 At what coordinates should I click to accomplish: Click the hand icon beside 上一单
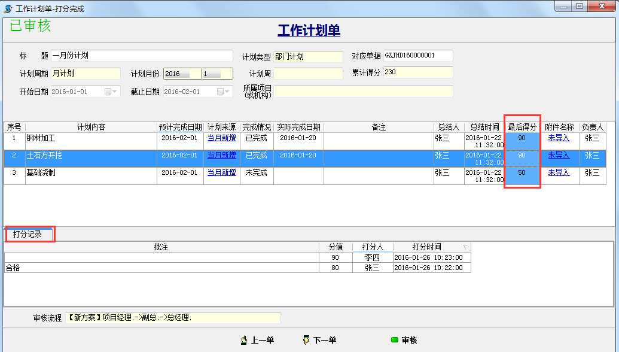(x=244, y=339)
